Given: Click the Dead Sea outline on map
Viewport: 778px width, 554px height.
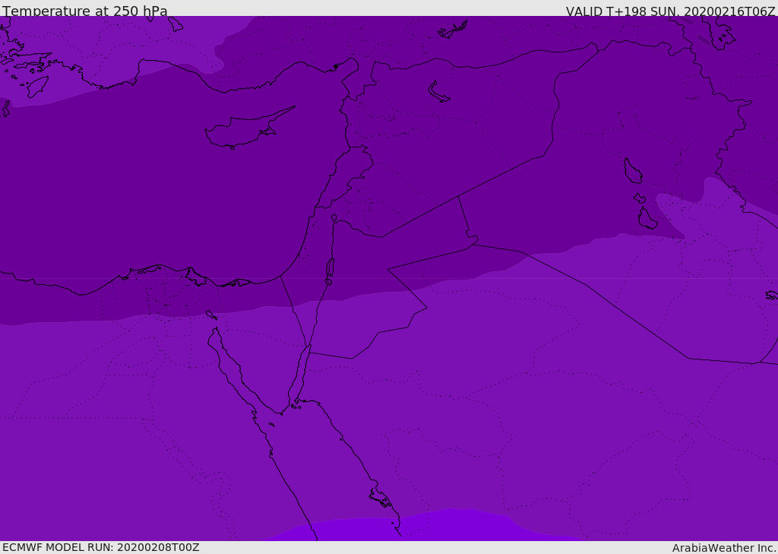Looking at the screenshot, I should tap(330, 268).
